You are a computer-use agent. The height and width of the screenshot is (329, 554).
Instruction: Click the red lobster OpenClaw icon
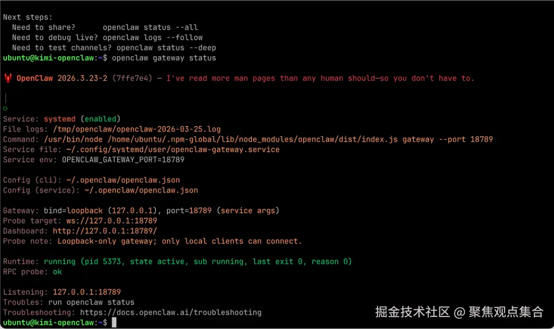click(x=8, y=78)
